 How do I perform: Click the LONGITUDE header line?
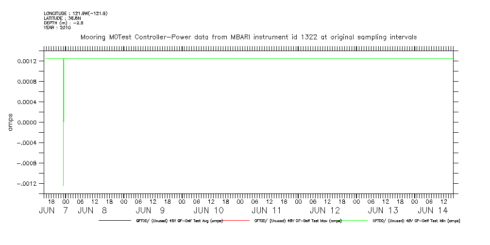[75, 14]
